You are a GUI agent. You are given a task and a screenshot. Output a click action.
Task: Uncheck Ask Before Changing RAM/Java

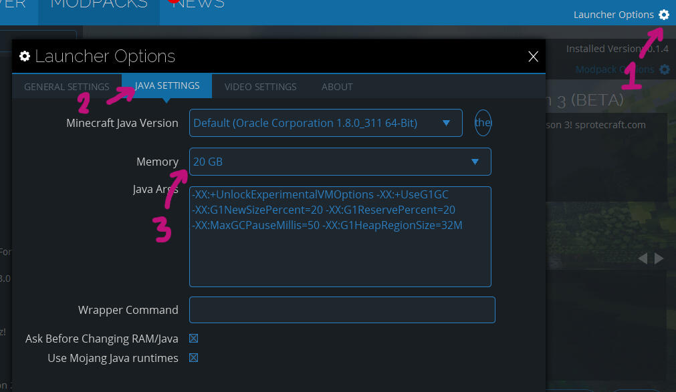pos(194,339)
